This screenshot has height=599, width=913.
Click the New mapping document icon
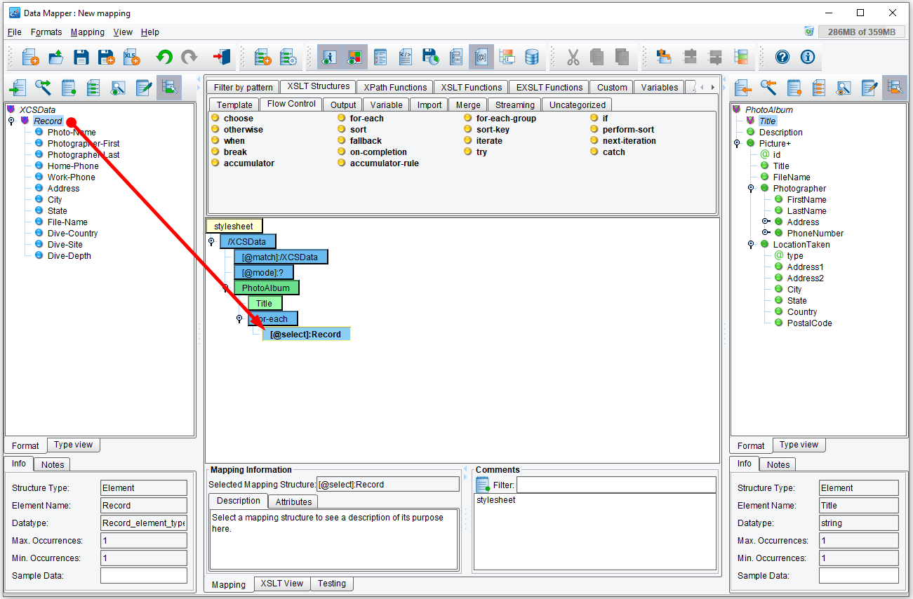point(30,58)
